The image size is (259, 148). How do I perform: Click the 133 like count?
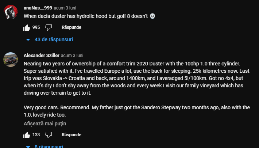pyautogui.click(x=36, y=135)
